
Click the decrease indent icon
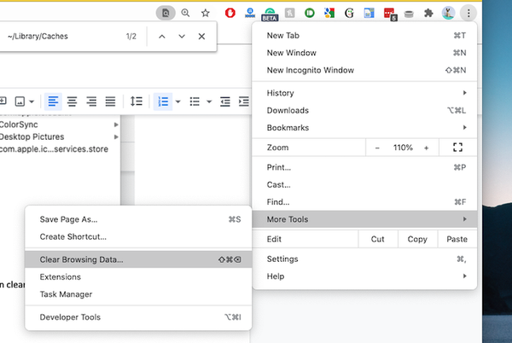225,102
